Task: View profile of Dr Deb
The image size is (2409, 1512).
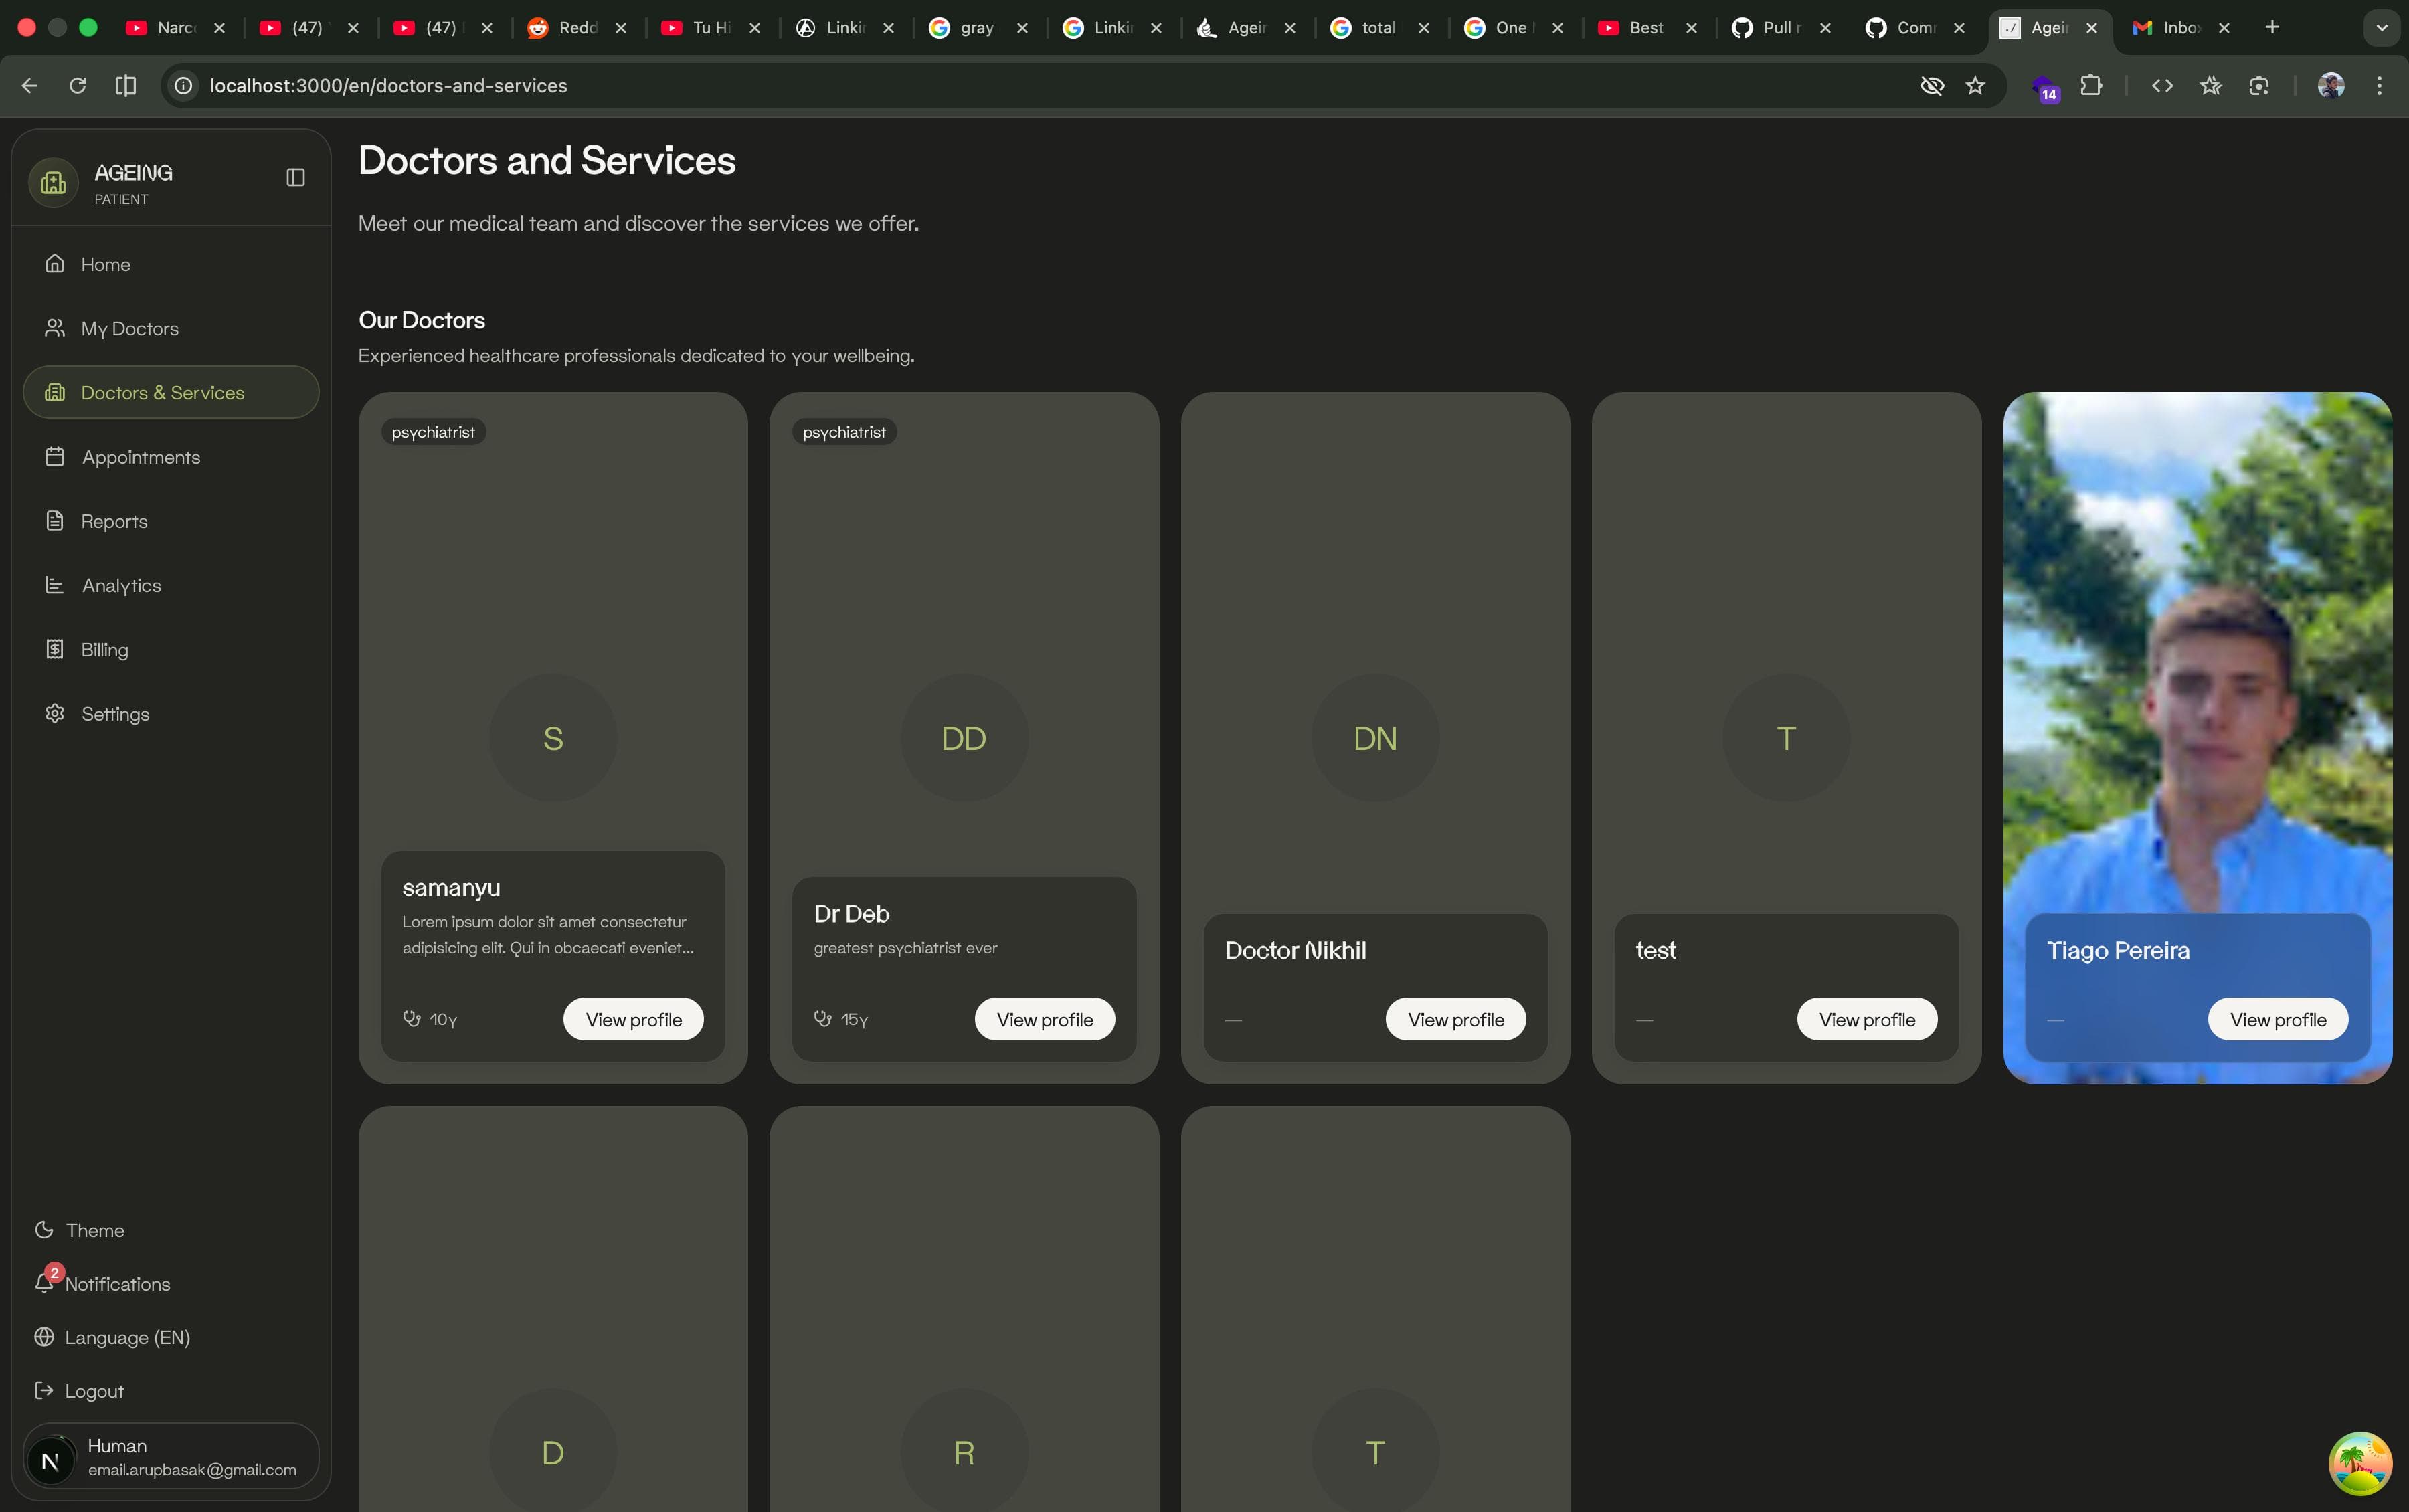Action: (1044, 1019)
